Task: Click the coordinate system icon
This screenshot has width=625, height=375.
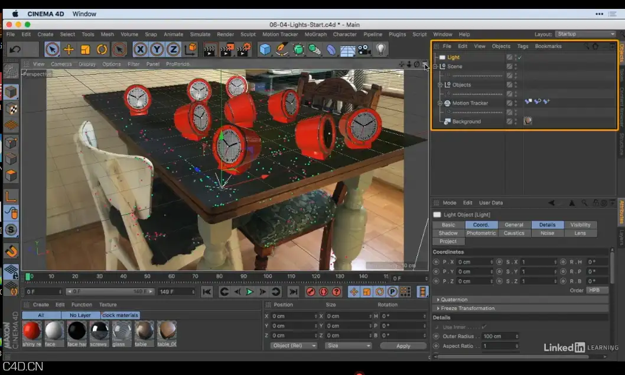Action: (x=191, y=49)
